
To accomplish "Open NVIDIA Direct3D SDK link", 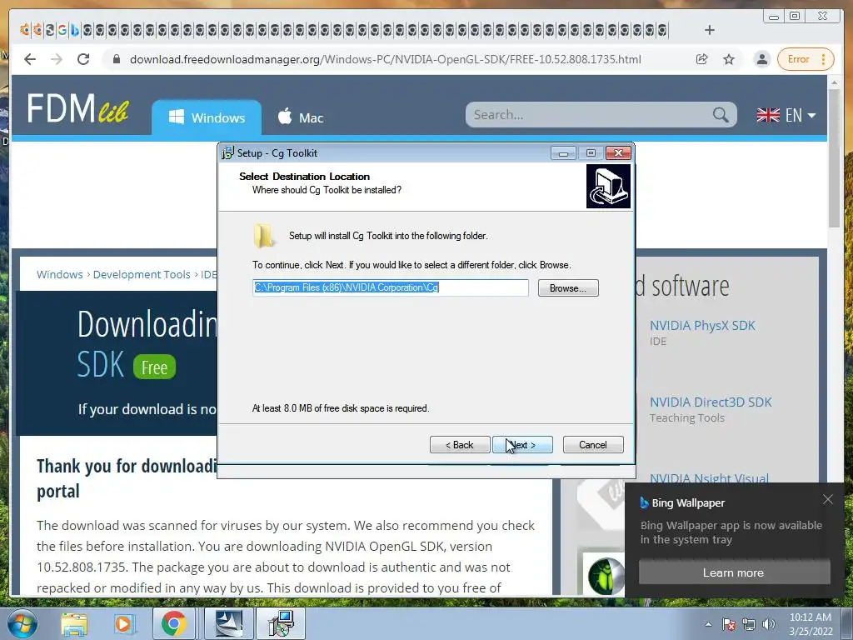I will (711, 402).
